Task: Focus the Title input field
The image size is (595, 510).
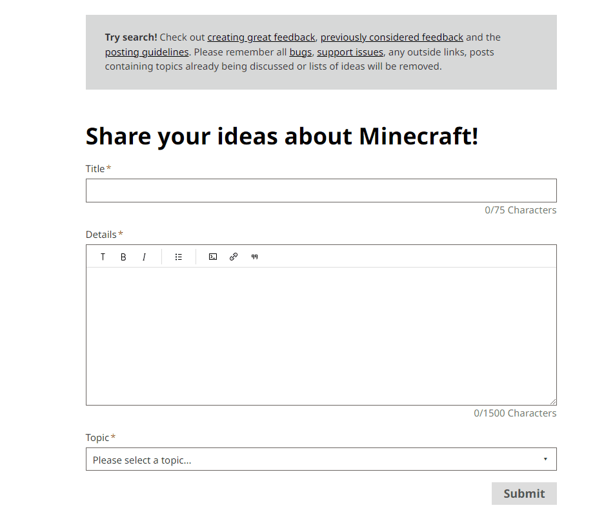Action: pyautogui.click(x=321, y=190)
